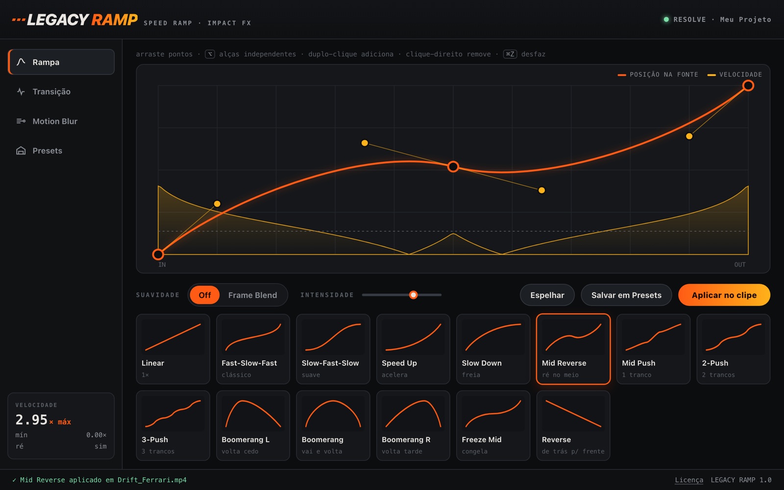
Task: Choose the Boomerang L preset
Action: tap(253, 425)
